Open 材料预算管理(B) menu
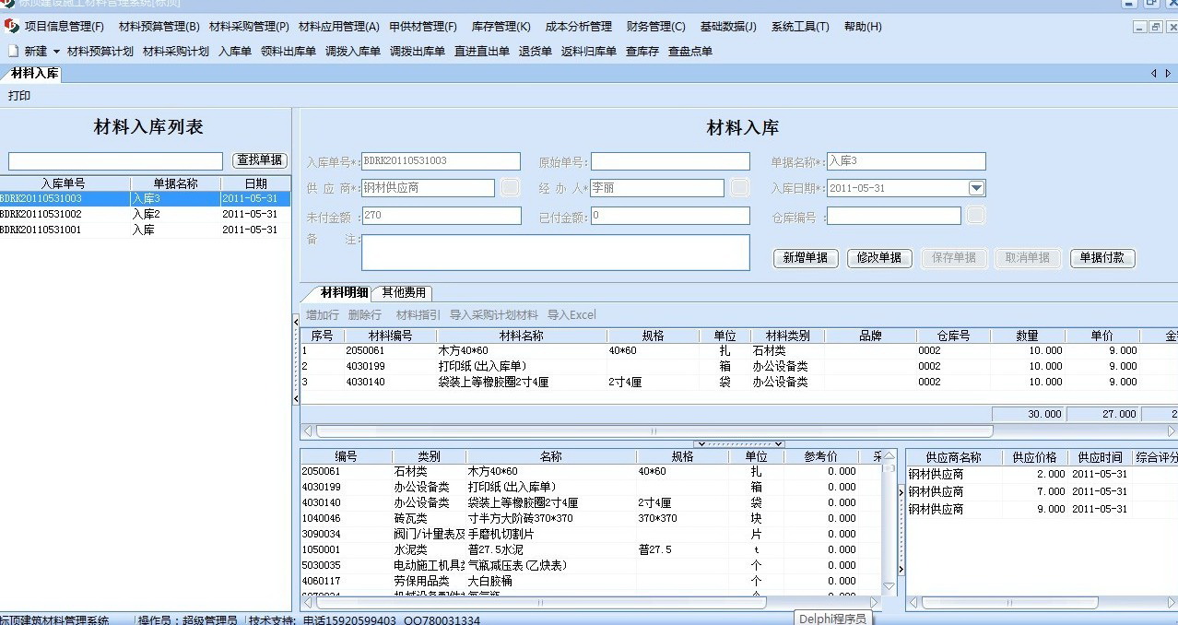Image resolution: width=1178 pixels, height=625 pixels. coord(159,27)
